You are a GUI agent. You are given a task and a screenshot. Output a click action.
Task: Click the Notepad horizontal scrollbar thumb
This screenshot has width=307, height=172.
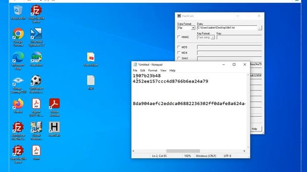[183, 151]
